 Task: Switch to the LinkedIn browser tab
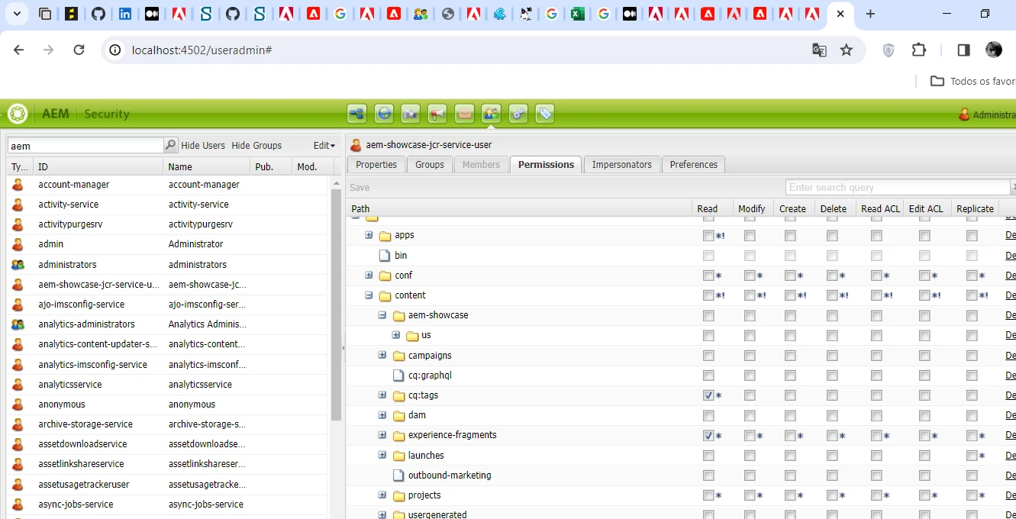pos(125,14)
